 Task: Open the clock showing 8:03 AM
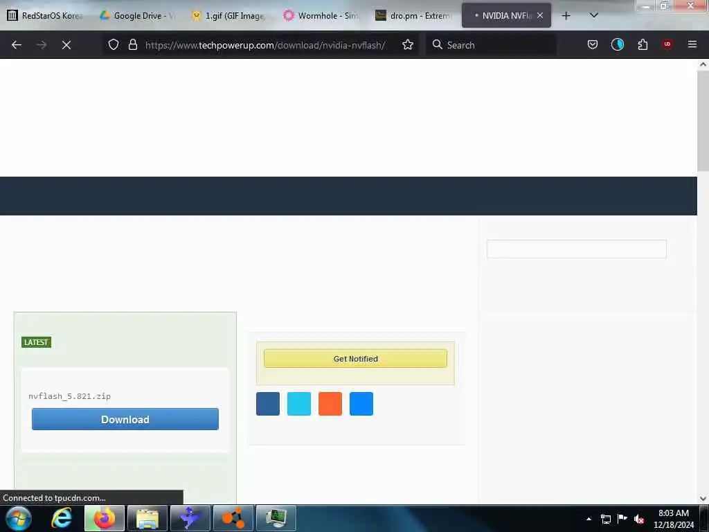(x=674, y=519)
